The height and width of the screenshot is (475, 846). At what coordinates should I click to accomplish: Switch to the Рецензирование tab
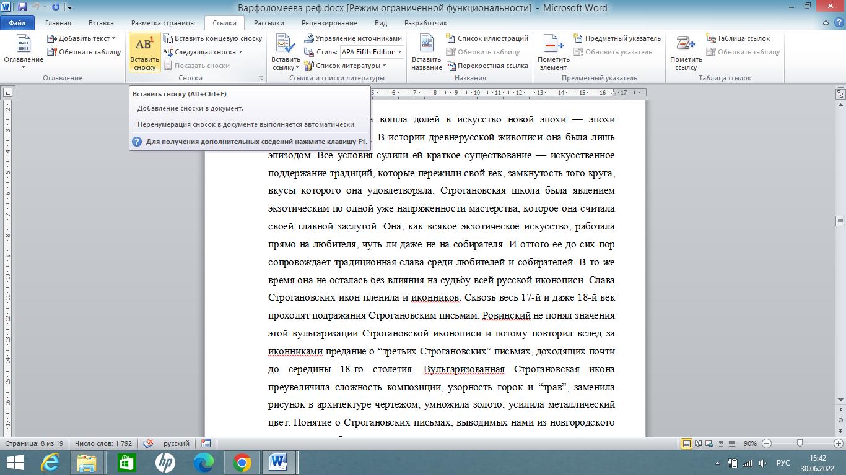point(329,23)
